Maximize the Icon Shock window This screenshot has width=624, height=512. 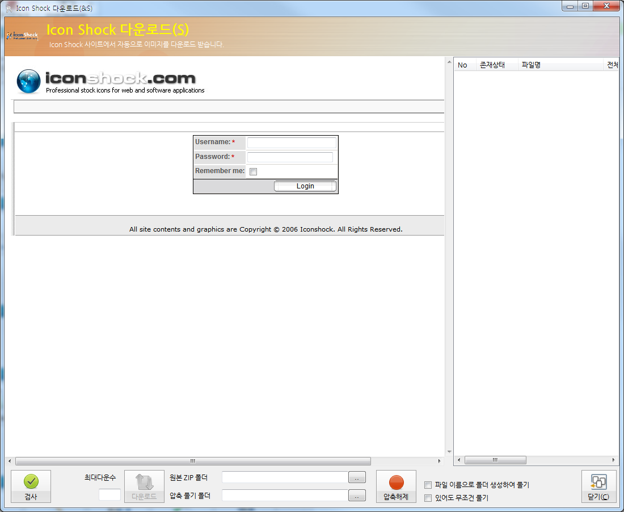[585, 6]
